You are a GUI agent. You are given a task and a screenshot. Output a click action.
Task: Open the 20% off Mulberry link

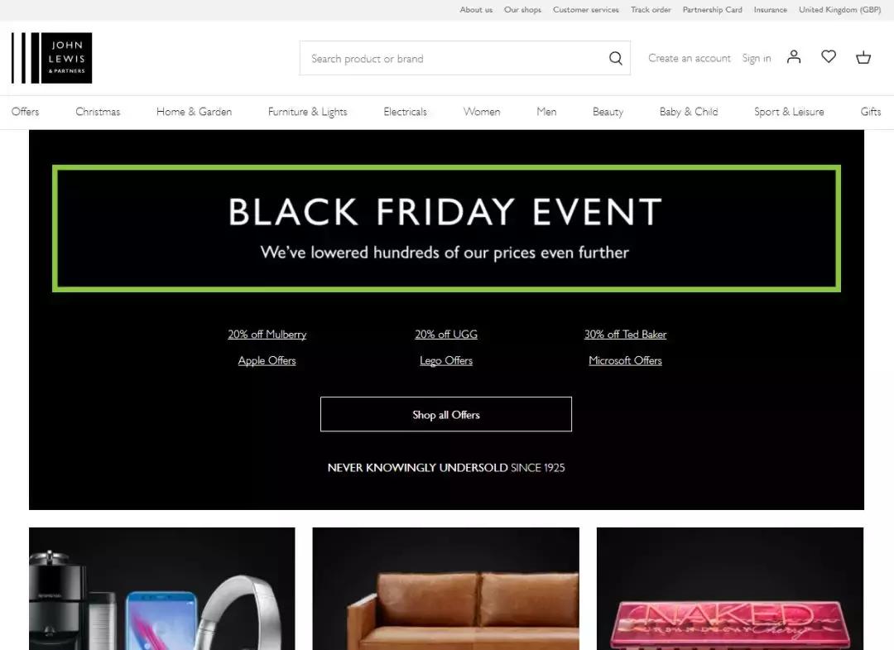(x=267, y=335)
